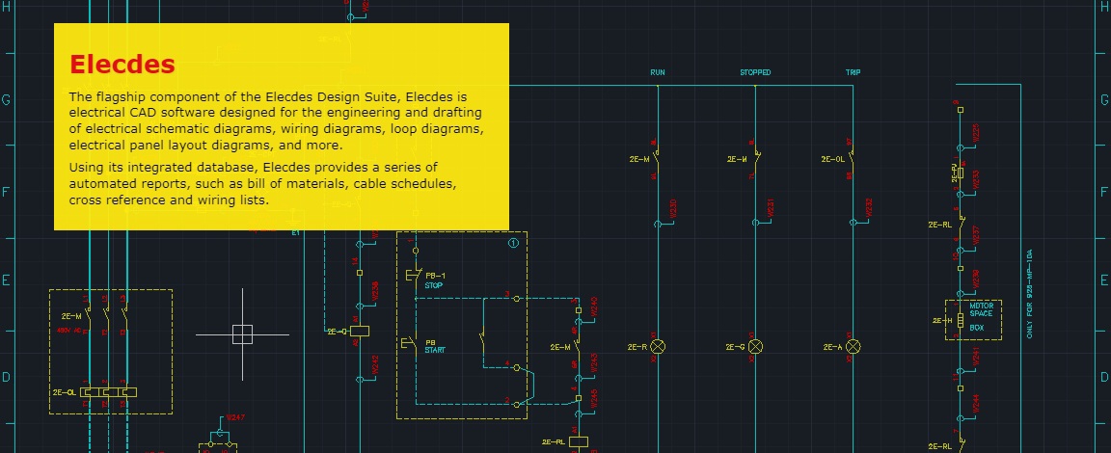Click the STOPPED column label
Screen dimensions: 1111x453
pyautogui.click(x=755, y=72)
